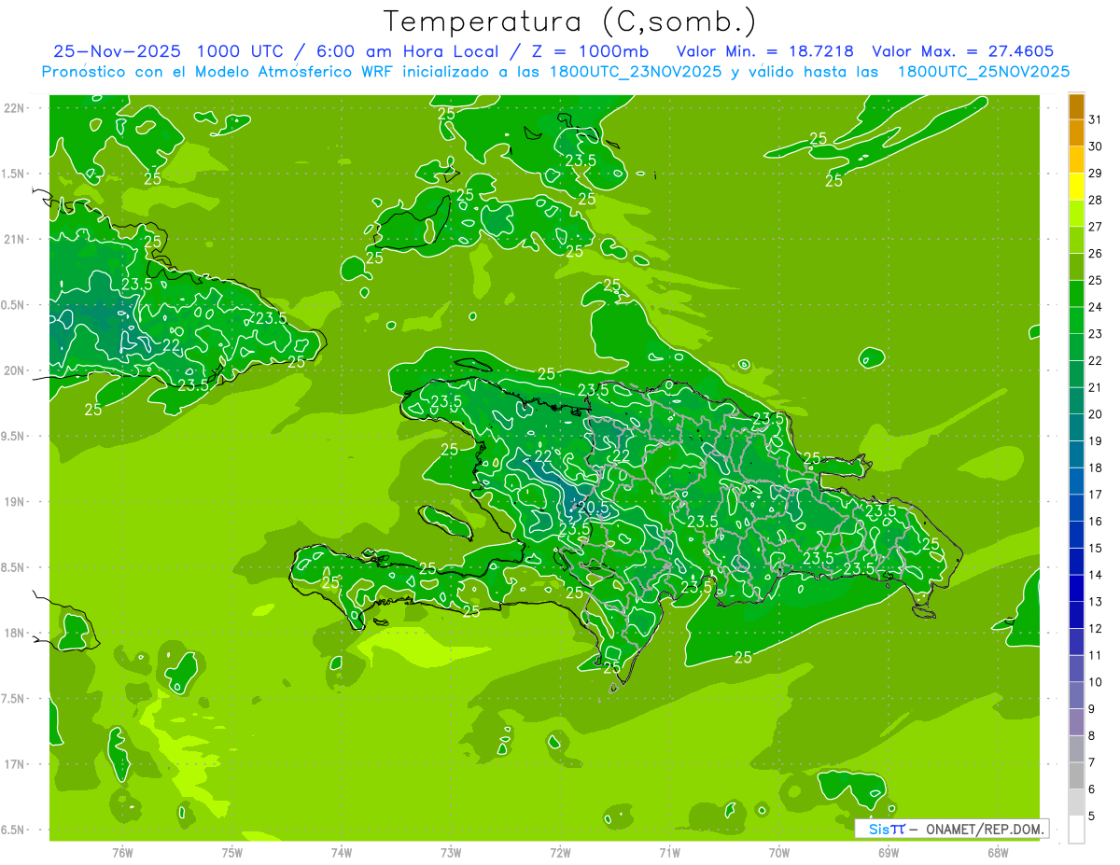Viewport: 1120px width, 865px height.
Task: Click the "1800UTC_25NOV2025" valid-until time
Action: tap(984, 72)
